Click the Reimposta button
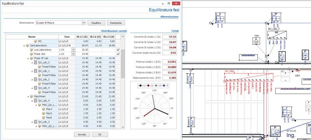 tap(116, 23)
